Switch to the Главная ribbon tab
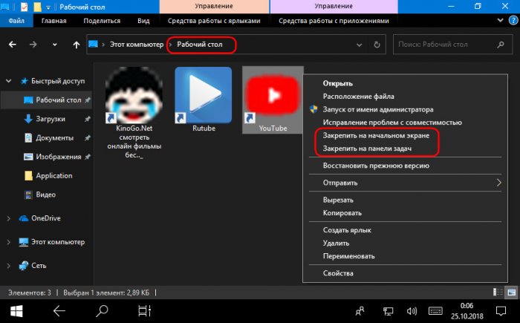520x323 pixels. pyautogui.click(x=53, y=21)
